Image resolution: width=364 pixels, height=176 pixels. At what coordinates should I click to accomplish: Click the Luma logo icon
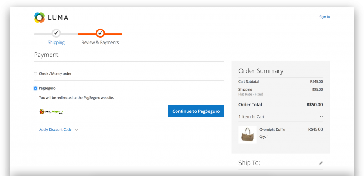(x=39, y=17)
